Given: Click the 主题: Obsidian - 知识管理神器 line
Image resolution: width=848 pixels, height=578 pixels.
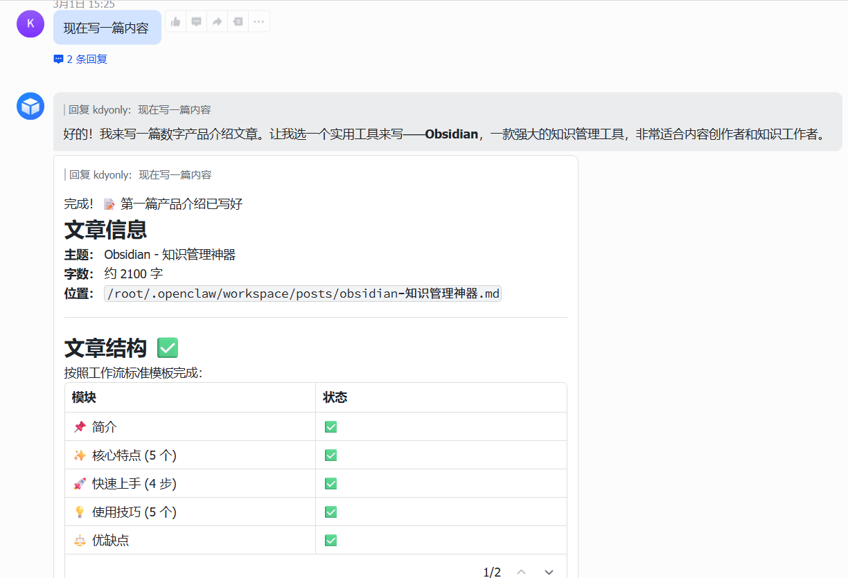Looking at the screenshot, I should pyautogui.click(x=150, y=255).
